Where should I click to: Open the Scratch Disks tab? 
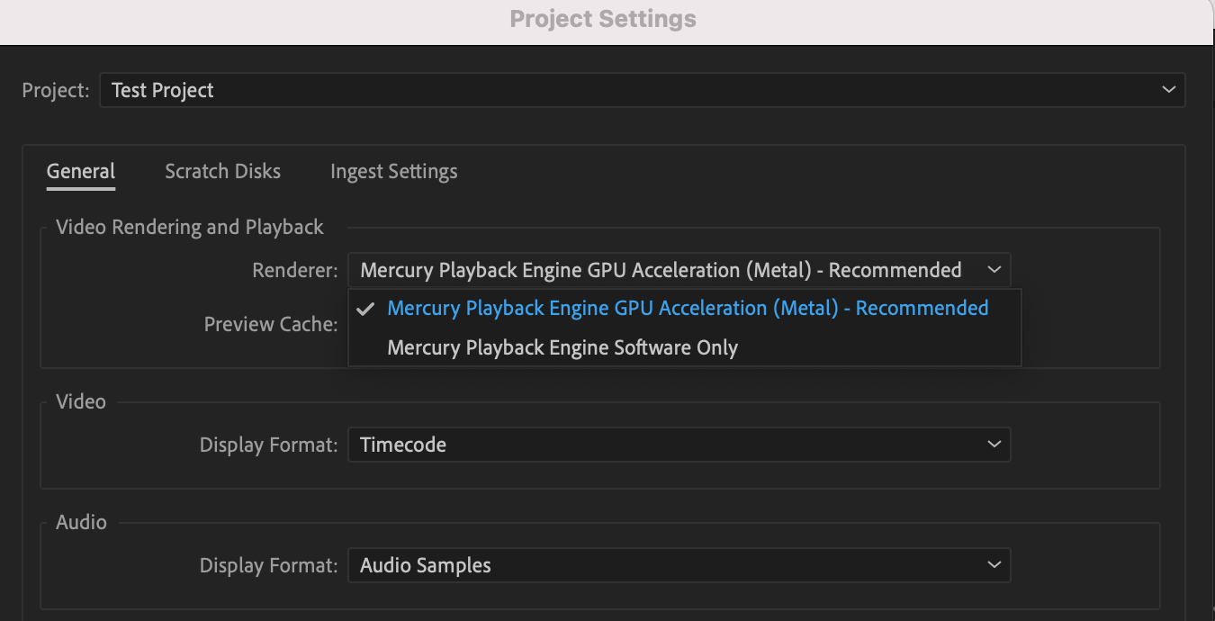click(222, 171)
